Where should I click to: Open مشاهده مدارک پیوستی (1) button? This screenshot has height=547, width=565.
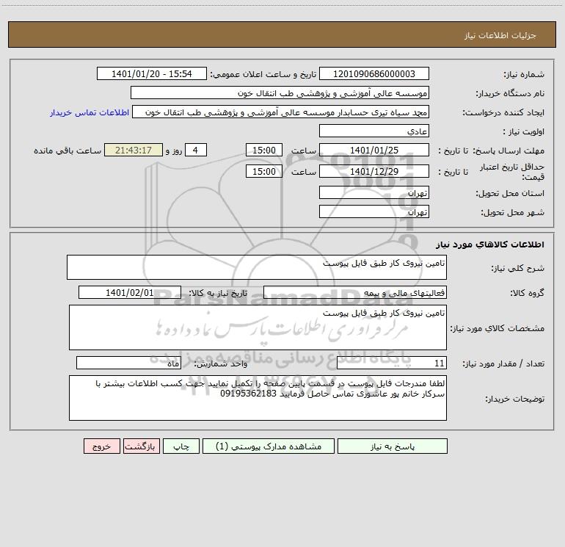[269, 446]
